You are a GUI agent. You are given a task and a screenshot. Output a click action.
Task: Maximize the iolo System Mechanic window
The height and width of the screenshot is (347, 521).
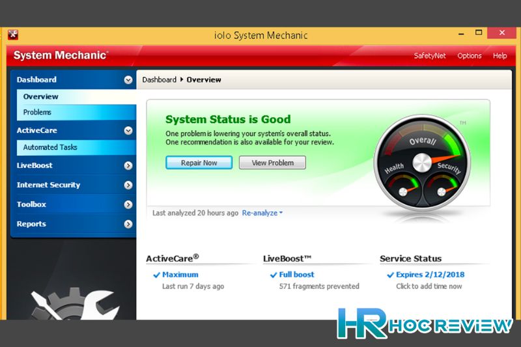coord(479,33)
